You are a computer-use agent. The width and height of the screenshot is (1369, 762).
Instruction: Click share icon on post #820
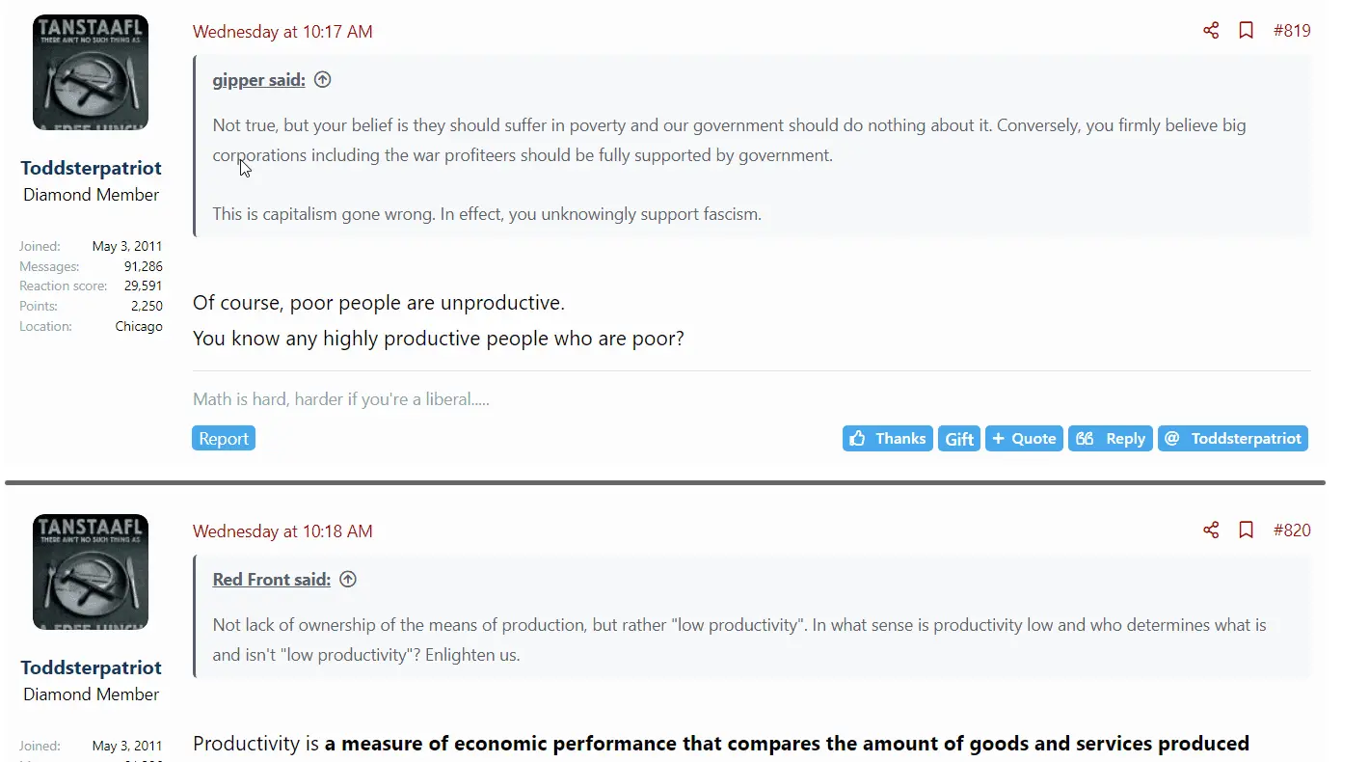point(1211,530)
